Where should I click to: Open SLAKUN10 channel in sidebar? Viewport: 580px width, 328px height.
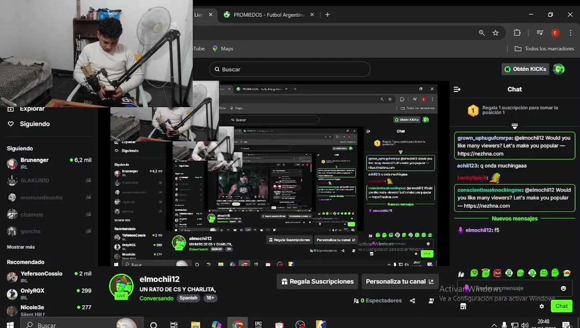coord(49,180)
